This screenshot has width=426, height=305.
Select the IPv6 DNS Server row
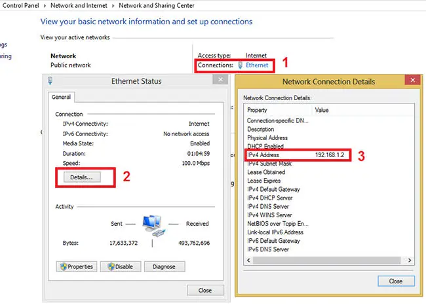329,249
